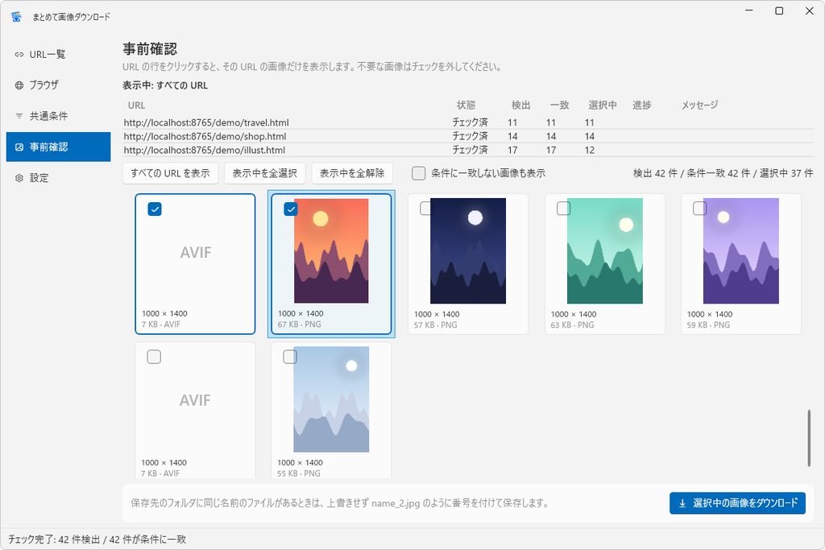Click the 進捗 column header
Screen dimensions: 825x550
(x=642, y=105)
